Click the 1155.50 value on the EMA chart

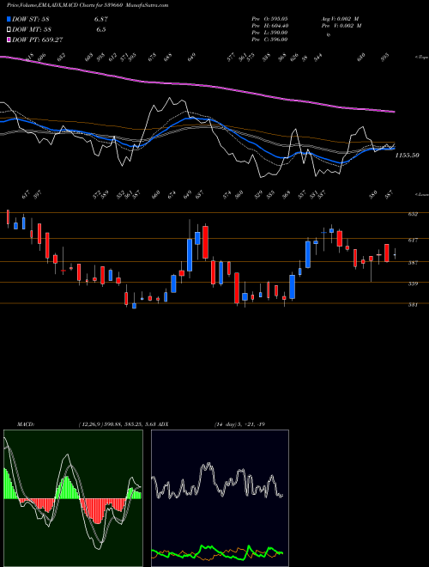(407, 155)
